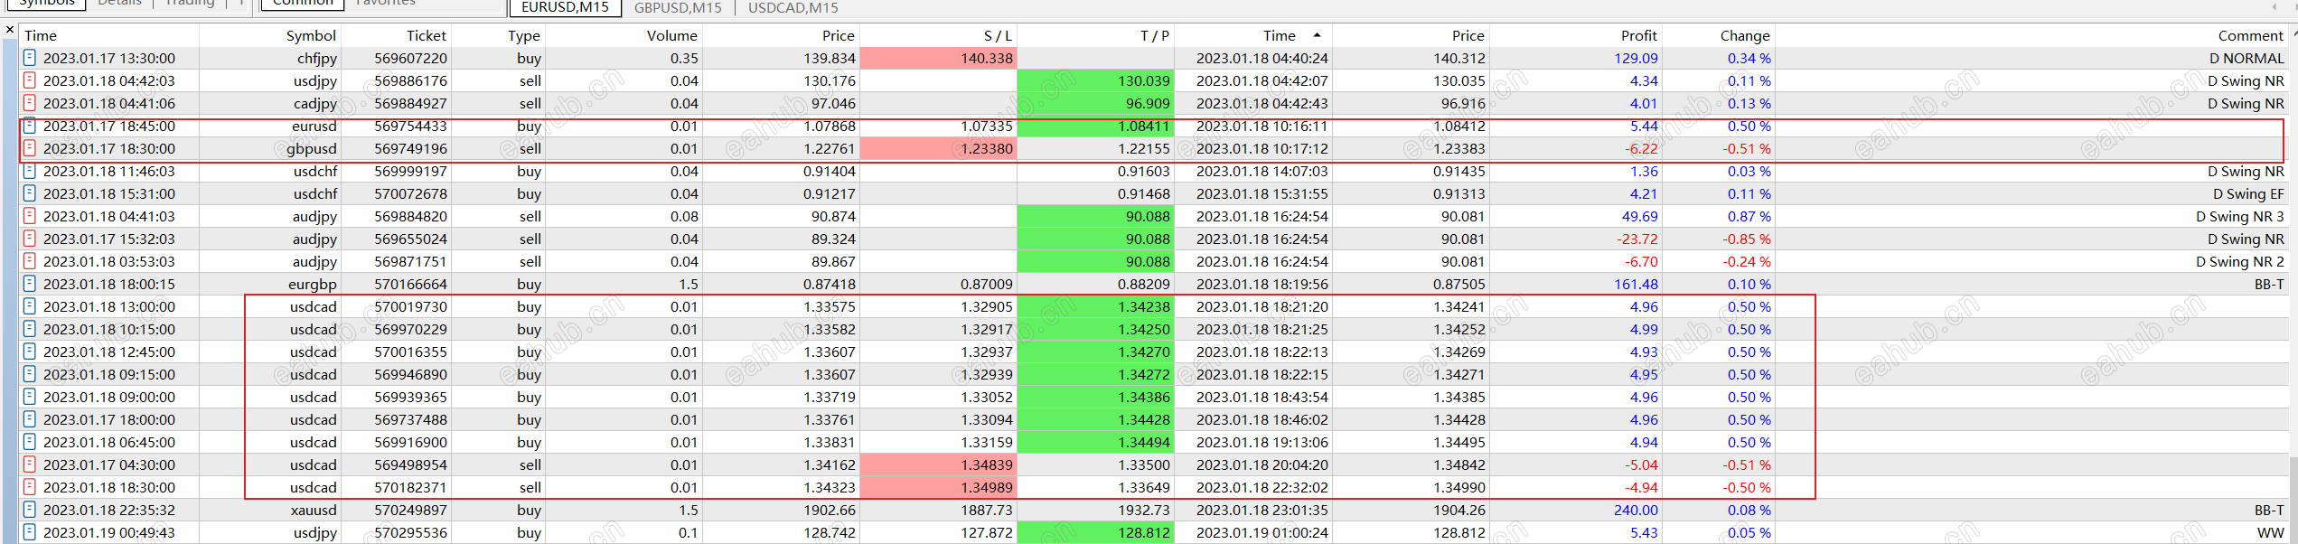Image resolution: width=2298 pixels, height=544 pixels.
Task: Click the red S/L cell 1.34839
Action: click(938, 464)
